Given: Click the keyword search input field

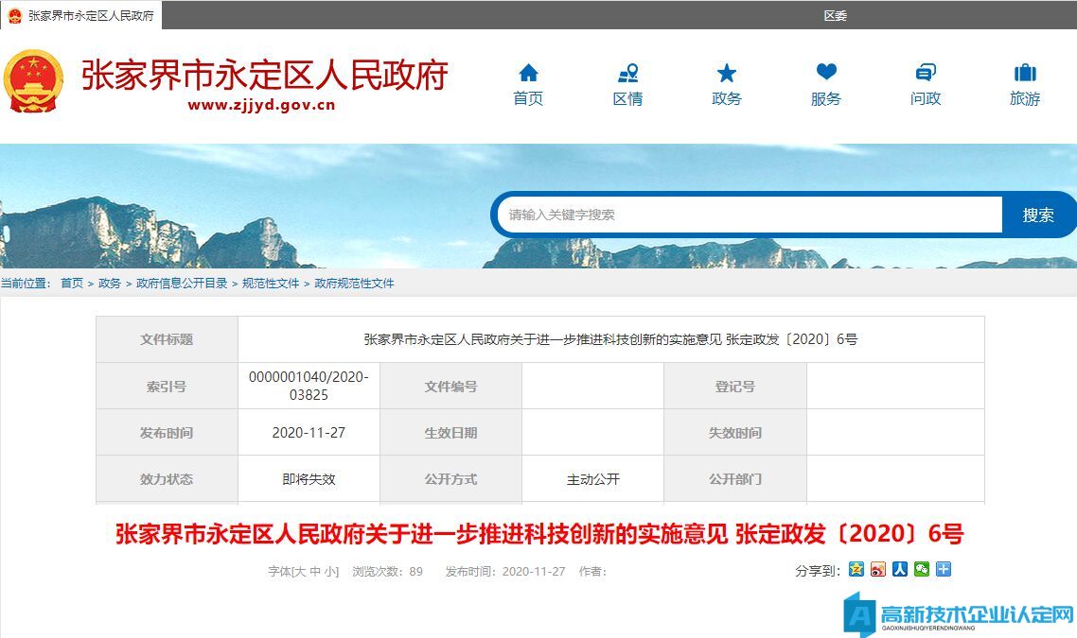Looking at the screenshot, I should (750, 215).
